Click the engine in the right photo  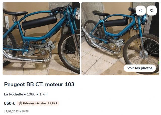pyautogui.click(x=114, y=45)
